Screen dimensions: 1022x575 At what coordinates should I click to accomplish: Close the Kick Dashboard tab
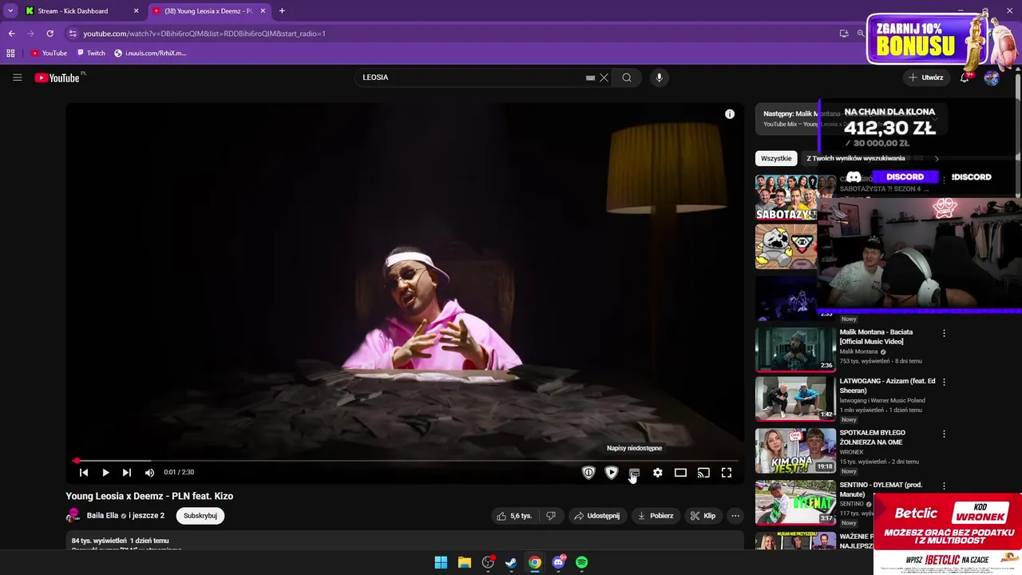point(136,11)
